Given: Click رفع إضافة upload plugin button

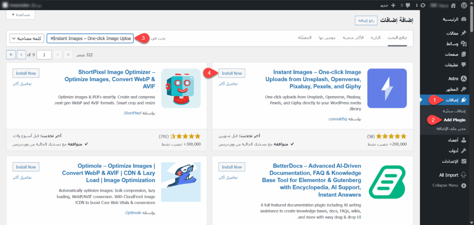Looking at the screenshot, I should (366, 20).
